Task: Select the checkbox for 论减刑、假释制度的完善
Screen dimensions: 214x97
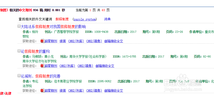Action: click(19, 76)
